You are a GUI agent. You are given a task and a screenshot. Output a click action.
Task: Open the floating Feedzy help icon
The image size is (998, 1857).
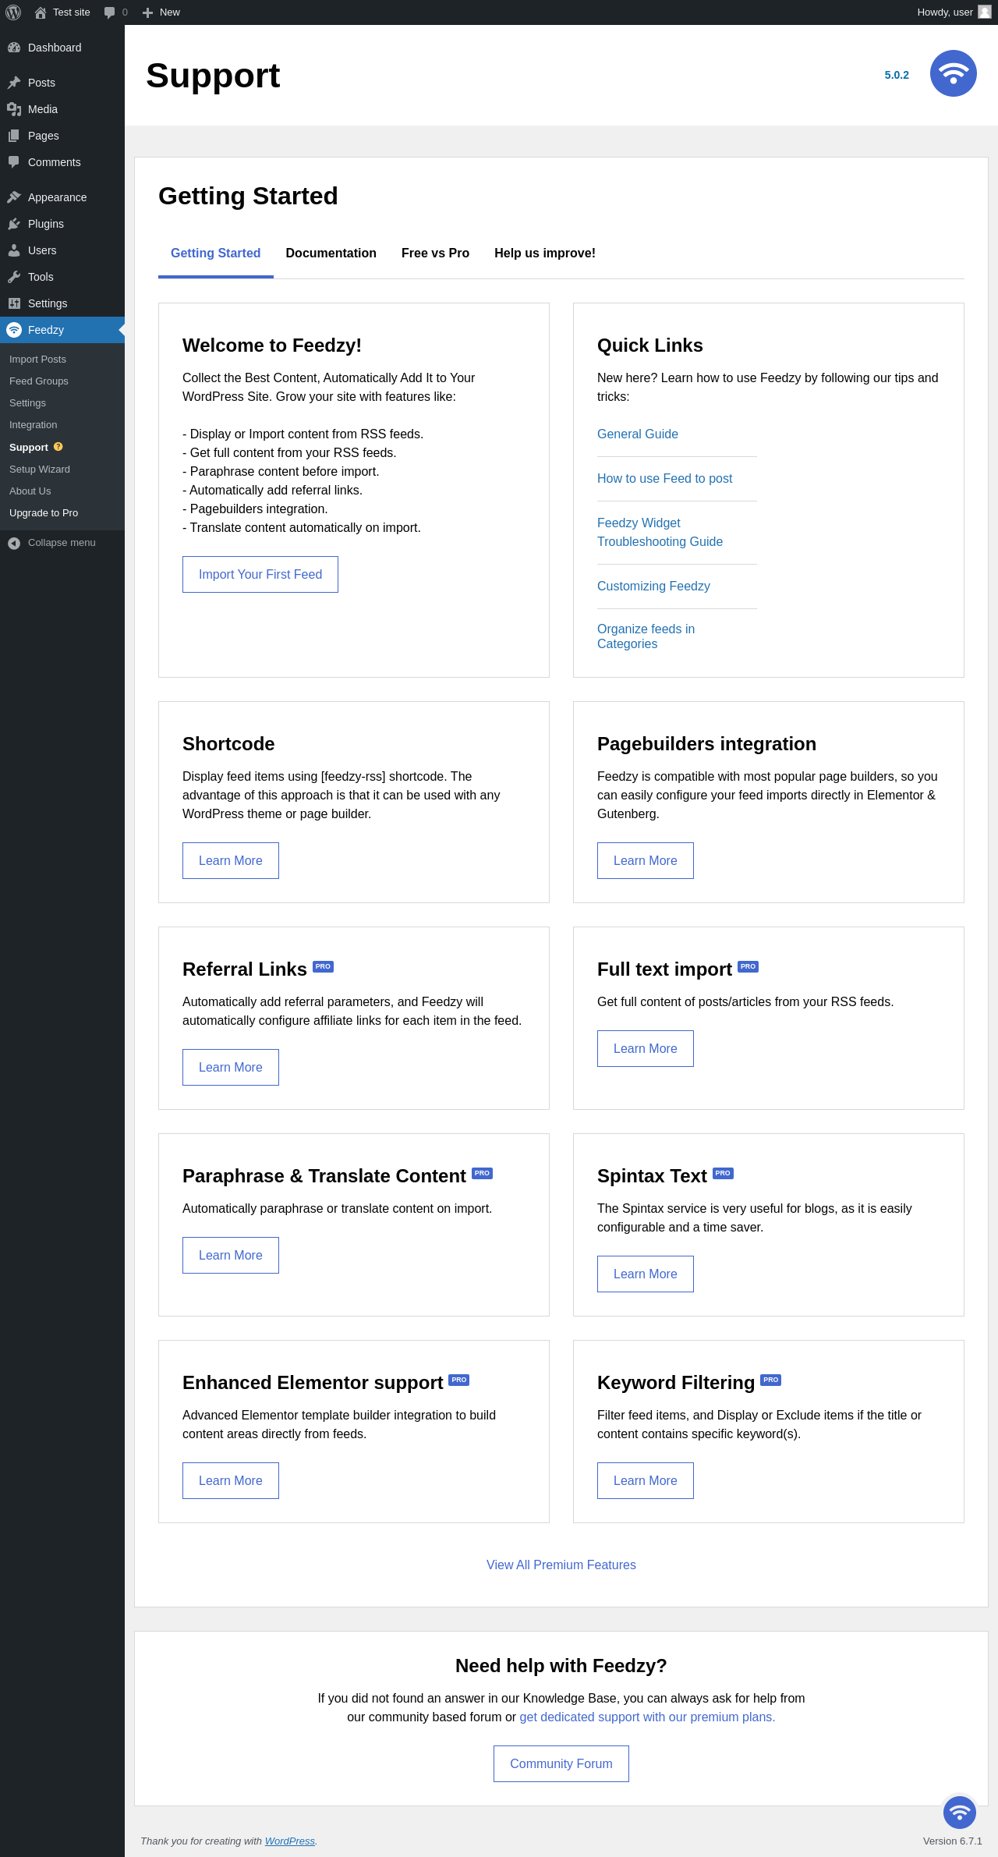pos(959,1813)
